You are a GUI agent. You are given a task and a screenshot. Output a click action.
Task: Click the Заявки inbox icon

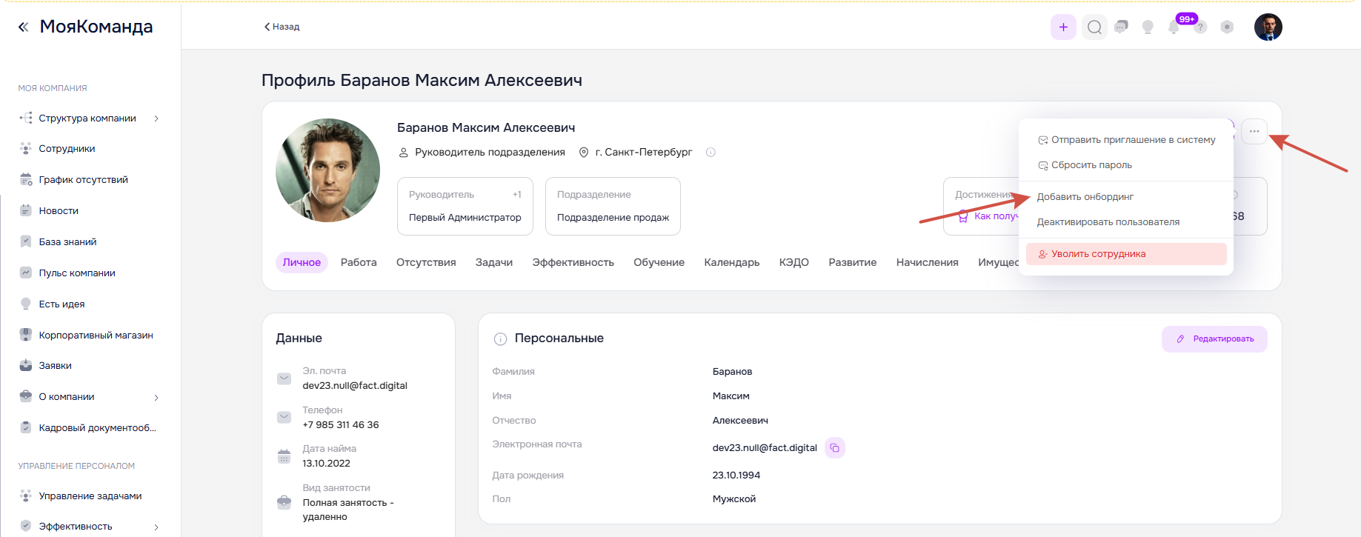(26, 366)
